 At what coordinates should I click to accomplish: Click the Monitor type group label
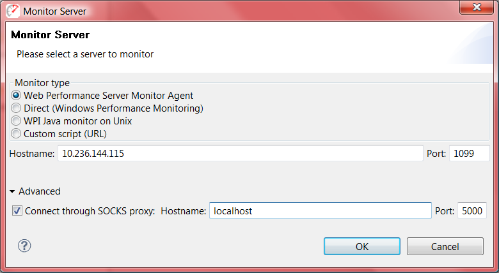(x=42, y=83)
